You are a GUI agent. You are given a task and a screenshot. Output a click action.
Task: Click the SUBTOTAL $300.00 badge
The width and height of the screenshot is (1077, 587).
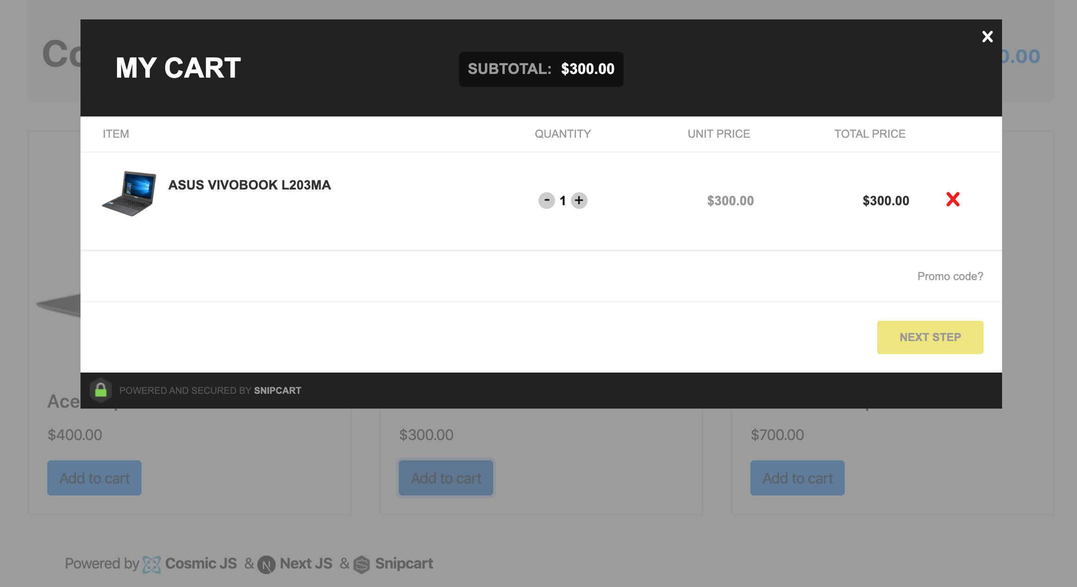tap(541, 69)
